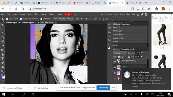This screenshot has height=97, width=173.
Task: Select the Pen tool
Action: click(3, 63)
